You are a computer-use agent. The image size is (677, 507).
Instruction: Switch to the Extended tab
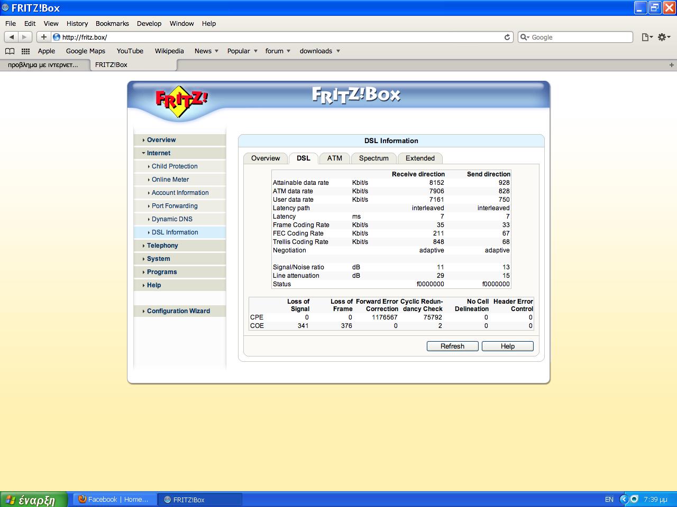pyautogui.click(x=420, y=158)
